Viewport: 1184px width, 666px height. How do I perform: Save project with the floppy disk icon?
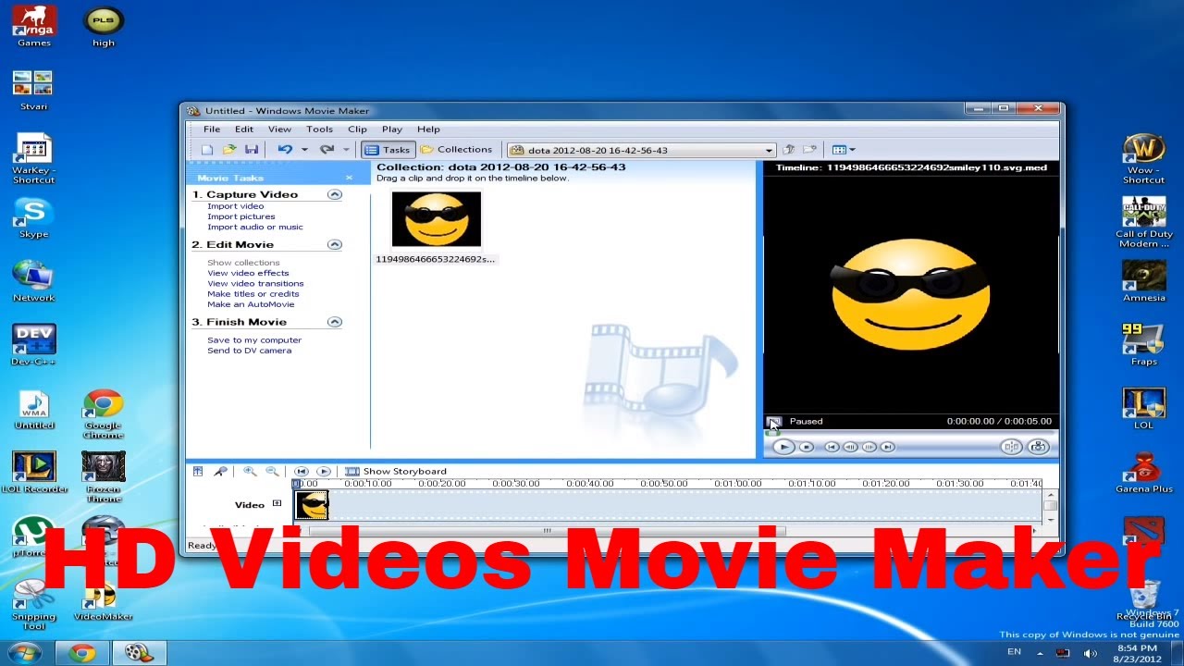coord(252,150)
